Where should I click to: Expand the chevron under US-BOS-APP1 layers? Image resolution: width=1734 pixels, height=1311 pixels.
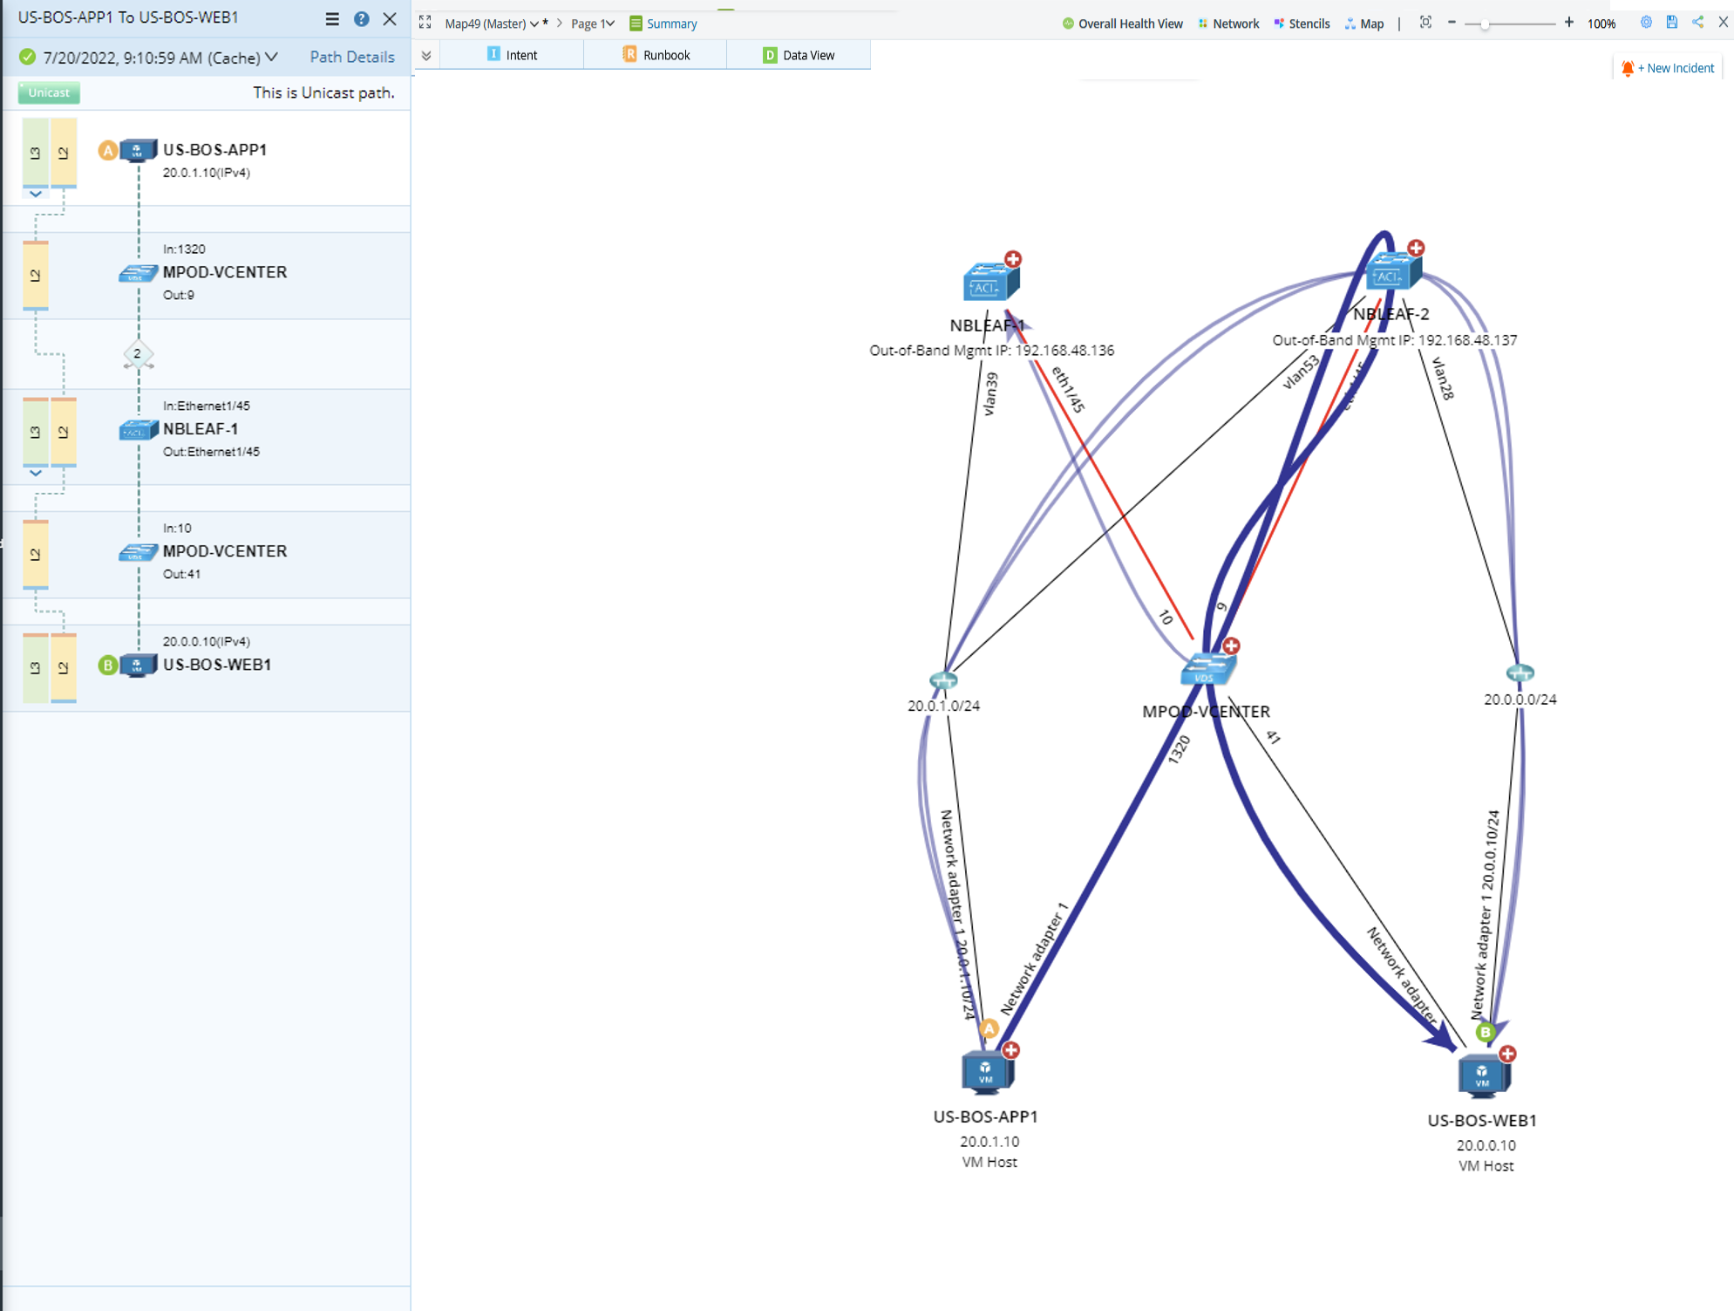tap(35, 195)
